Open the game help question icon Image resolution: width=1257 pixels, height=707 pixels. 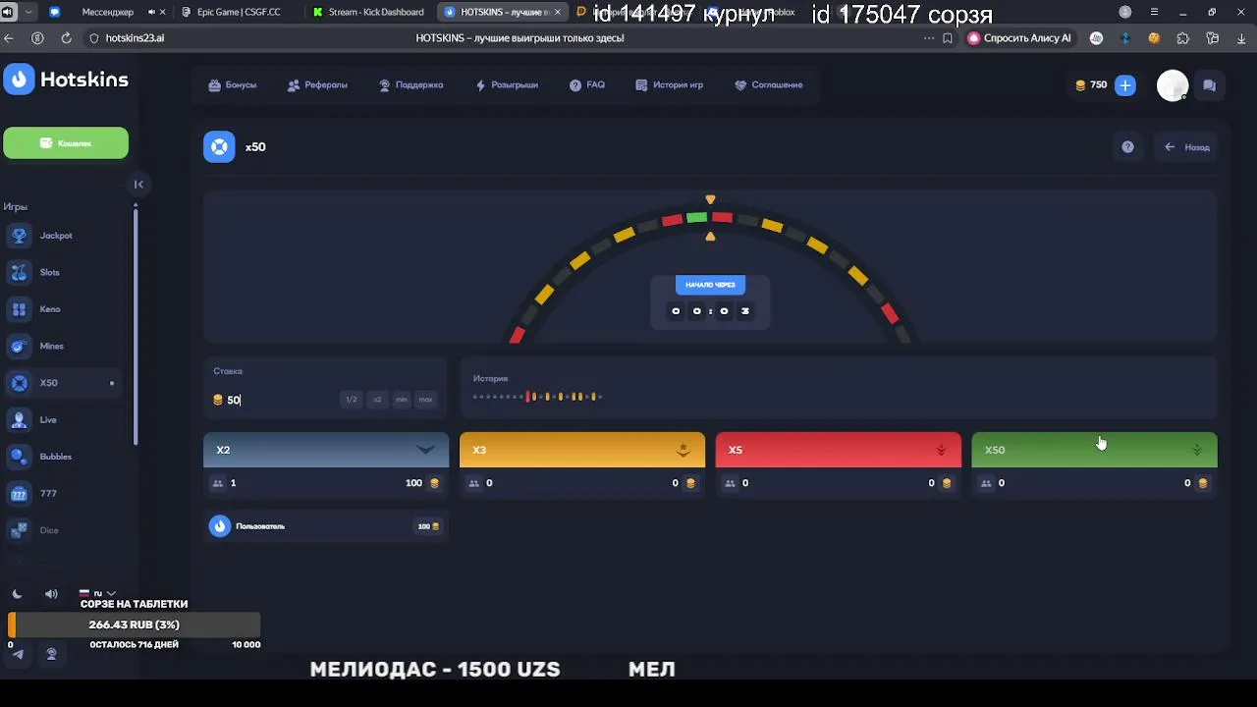tap(1127, 147)
